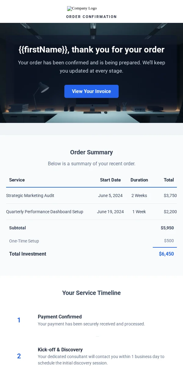Screen dimensions: 183x366
Task: Open the View Your Invoice button
Action: point(91,91)
